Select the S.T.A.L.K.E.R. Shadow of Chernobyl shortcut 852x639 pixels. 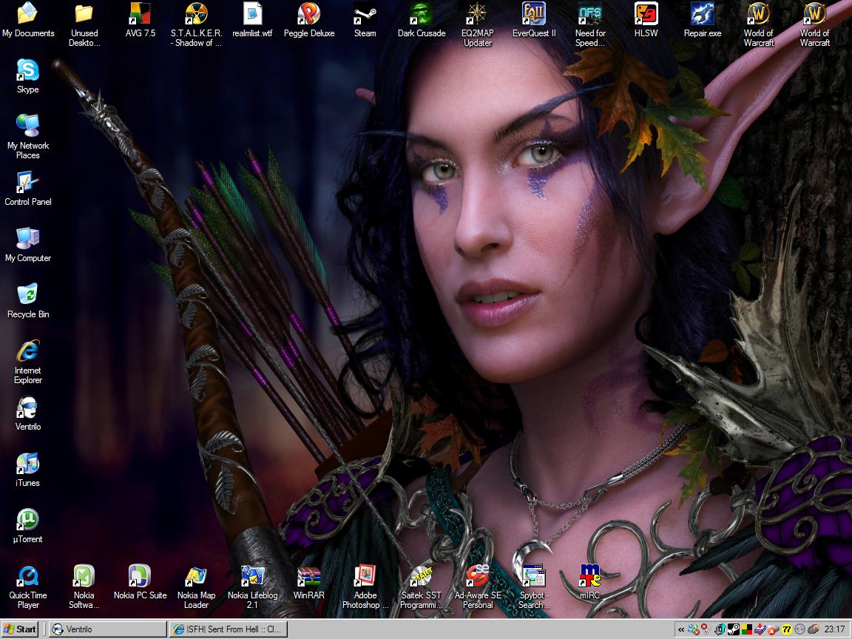pyautogui.click(x=196, y=25)
